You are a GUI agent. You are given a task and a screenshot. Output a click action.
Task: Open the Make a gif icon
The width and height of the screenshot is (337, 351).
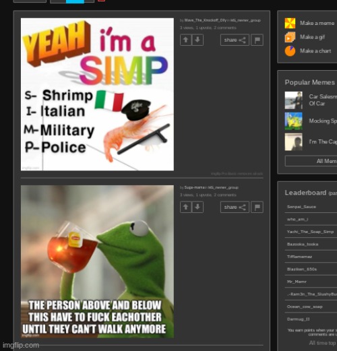coord(290,37)
